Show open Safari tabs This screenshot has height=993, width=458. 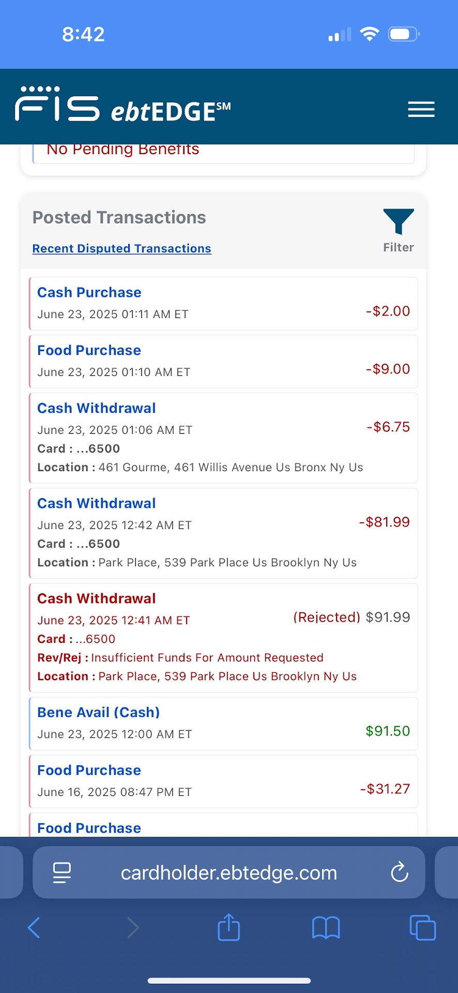pos(422,928)
